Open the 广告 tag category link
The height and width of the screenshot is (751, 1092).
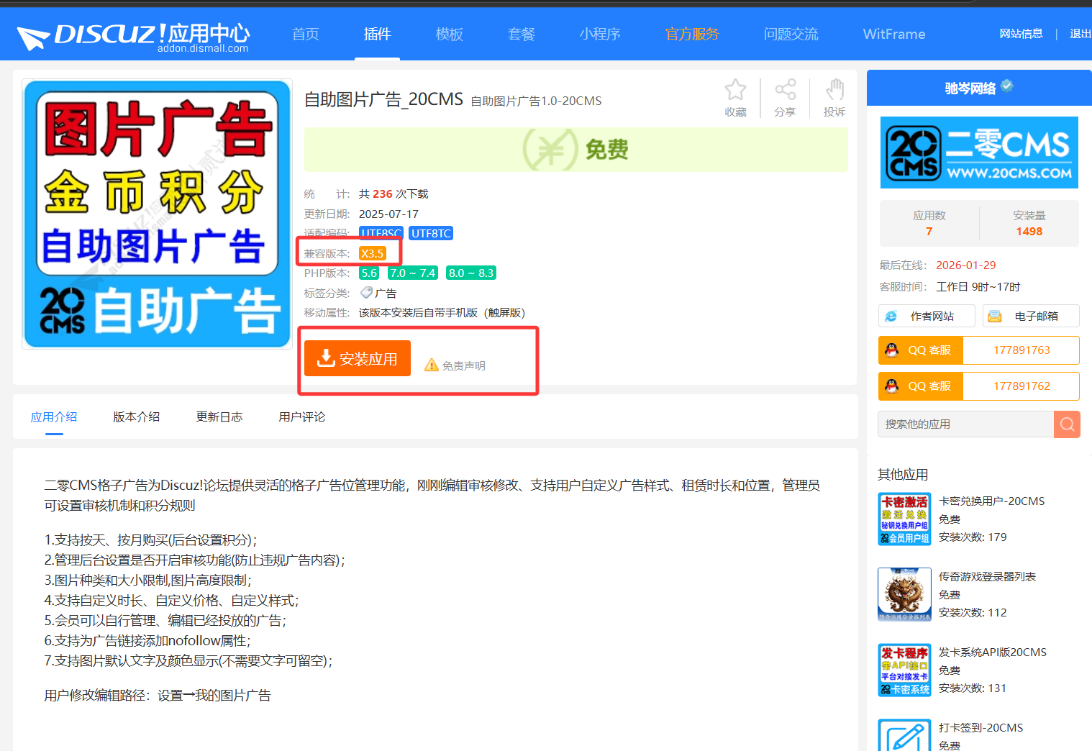[x=386, y=293]
